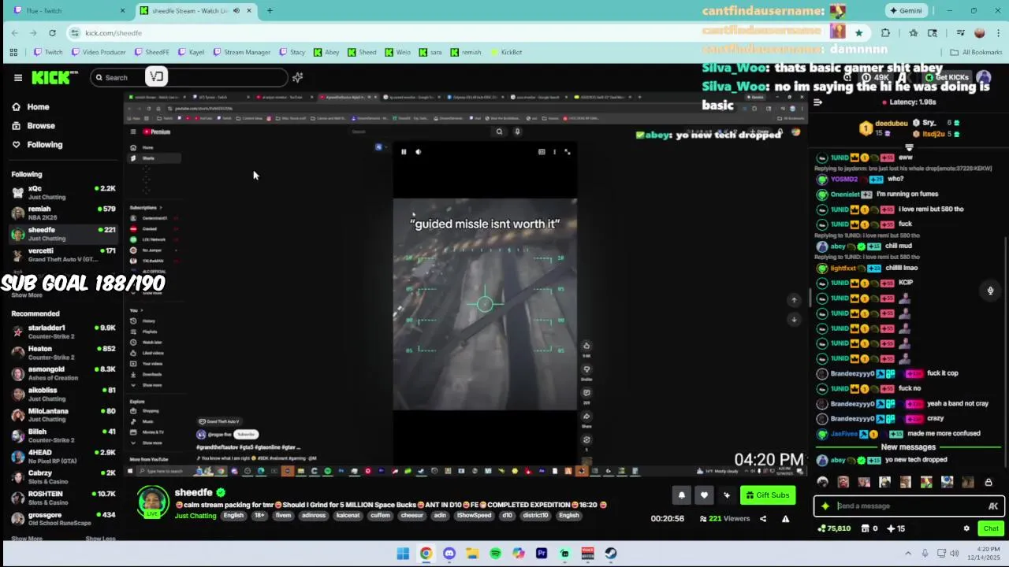1009x567 pixels.
Task: Open Premiere Pro from the taskbar
Action: [542, 554]
